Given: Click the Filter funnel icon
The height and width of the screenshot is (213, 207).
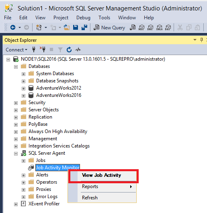Looking at the screenshot, I should [60, 50].
